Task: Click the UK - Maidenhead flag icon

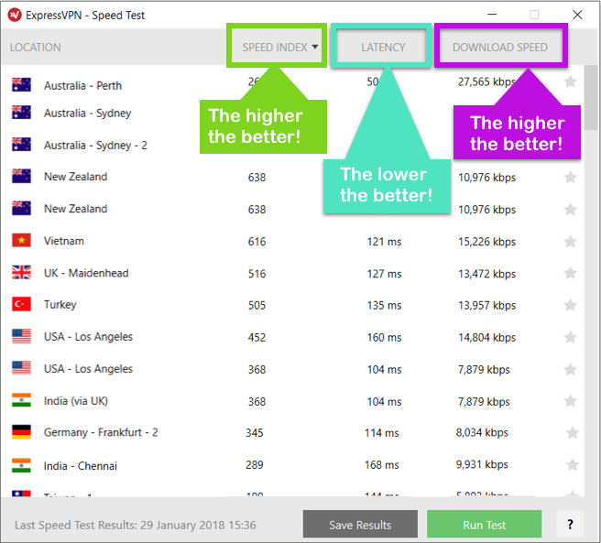Action: tap(21, 273)
